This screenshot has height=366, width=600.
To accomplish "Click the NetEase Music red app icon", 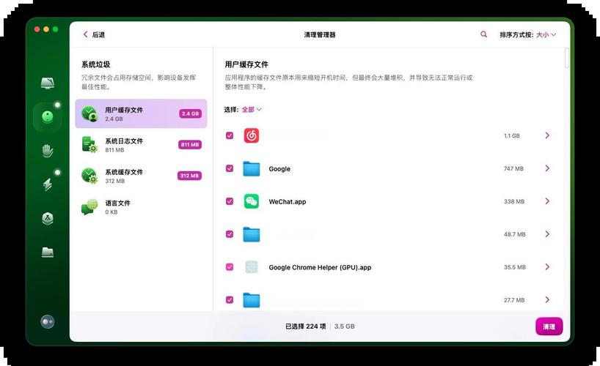I will click(x=252, y=135).
